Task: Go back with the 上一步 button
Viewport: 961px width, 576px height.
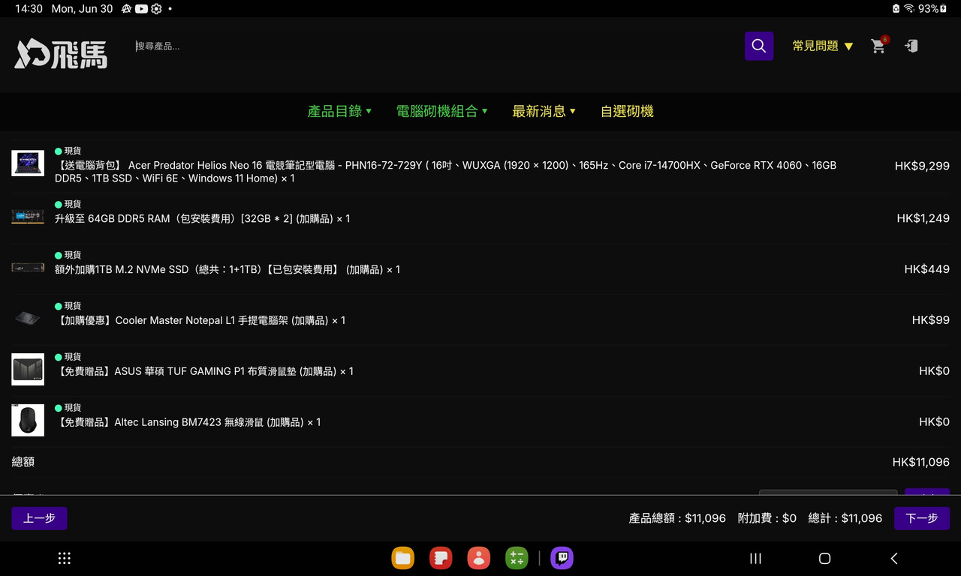Action: 39,518
